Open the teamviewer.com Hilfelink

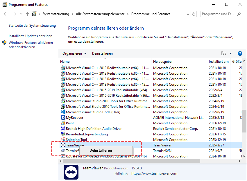pyautogui.click(x=154, y=173)
